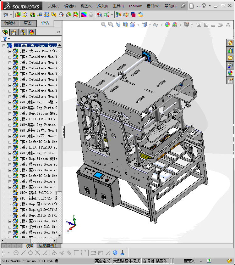235x265 pixels.
Task: Open the Display Style dropdown arrow
Action: [150, 25]
